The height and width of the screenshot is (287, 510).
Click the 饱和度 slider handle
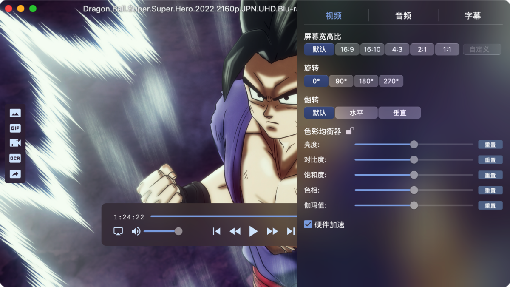(414, 175)
